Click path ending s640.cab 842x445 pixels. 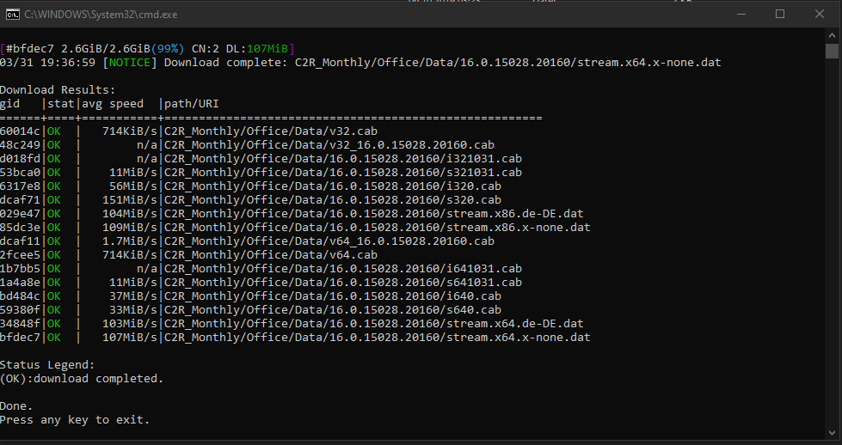pyautogui.click(x=333, y=310)
